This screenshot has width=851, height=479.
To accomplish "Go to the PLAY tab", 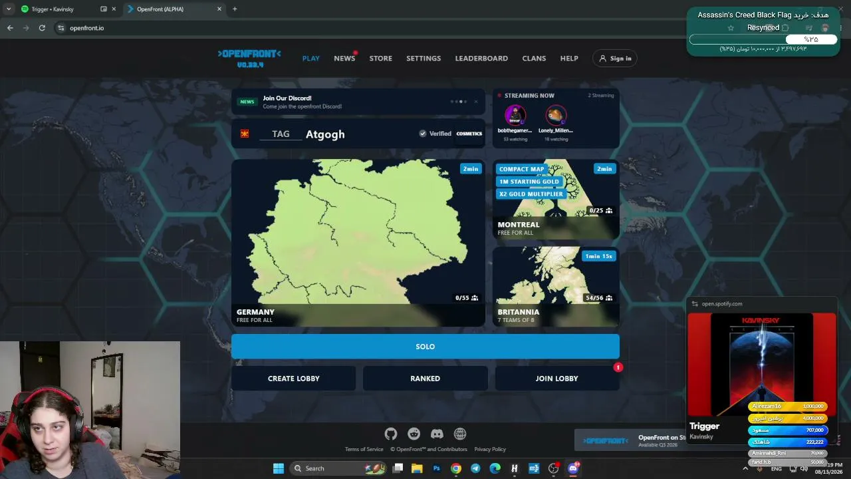I will pyautogui.click(x=311, y=59).
